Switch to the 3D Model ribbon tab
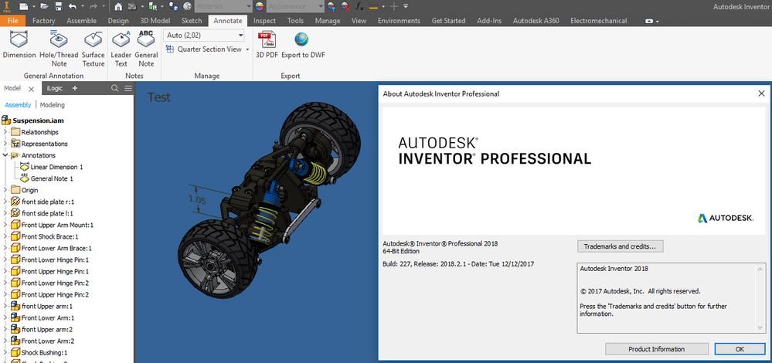Viewport: 772px width, 363px height. (x=155, y=21)
